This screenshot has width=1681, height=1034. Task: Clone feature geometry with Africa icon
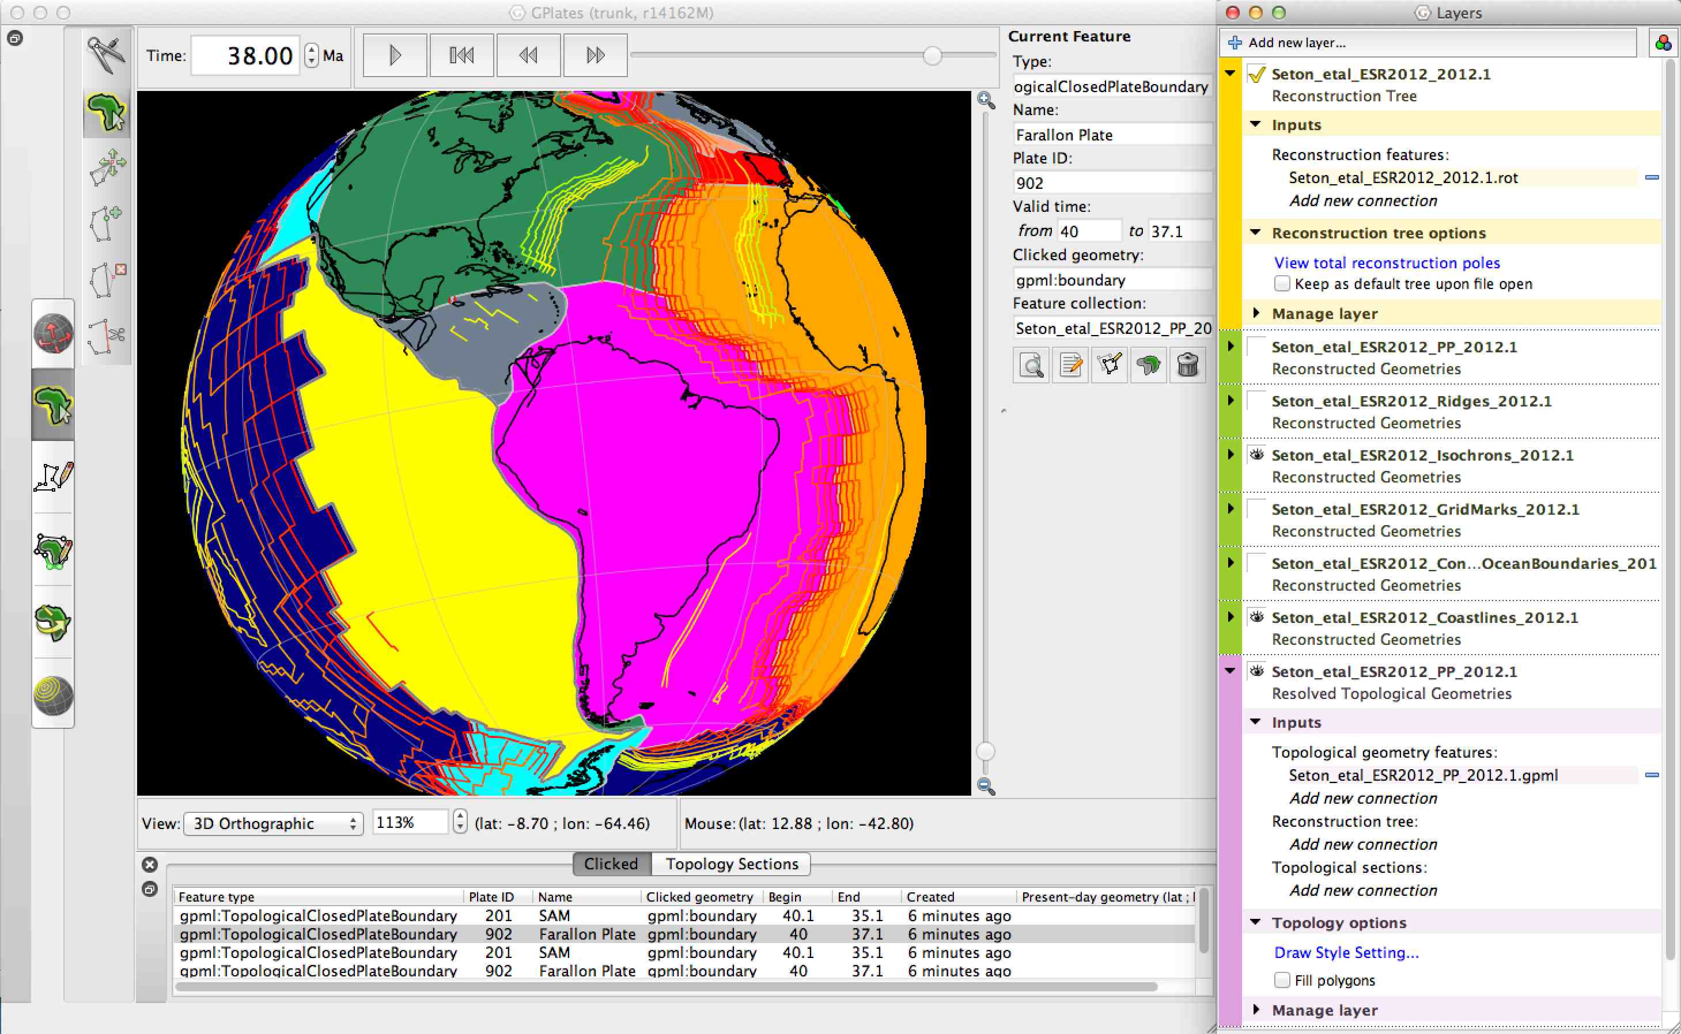point(1148,365)
